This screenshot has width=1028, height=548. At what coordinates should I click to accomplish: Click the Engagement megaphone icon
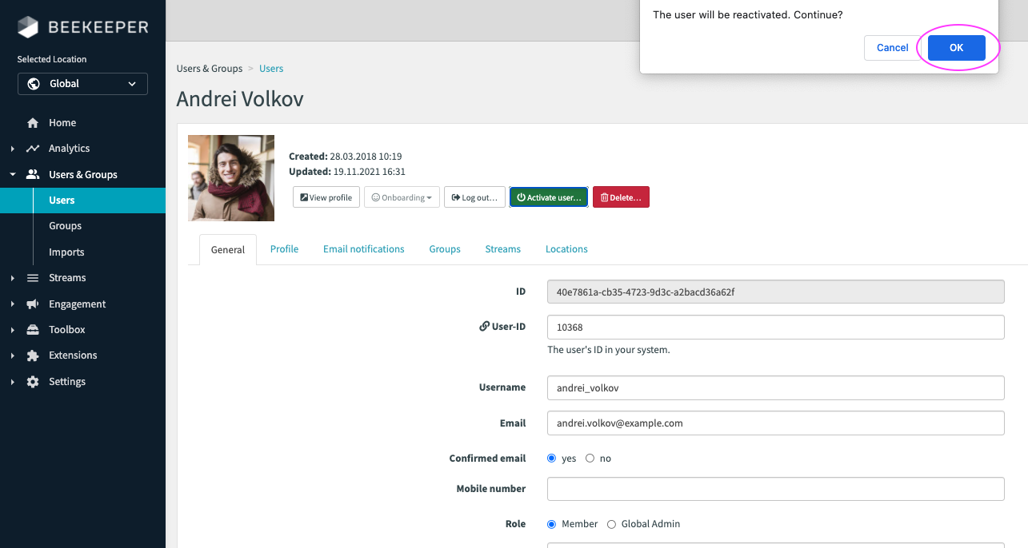(33, 304)
